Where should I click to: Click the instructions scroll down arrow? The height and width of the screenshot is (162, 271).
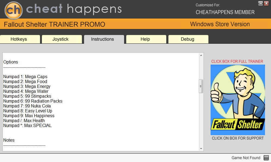tap(201, 148)
